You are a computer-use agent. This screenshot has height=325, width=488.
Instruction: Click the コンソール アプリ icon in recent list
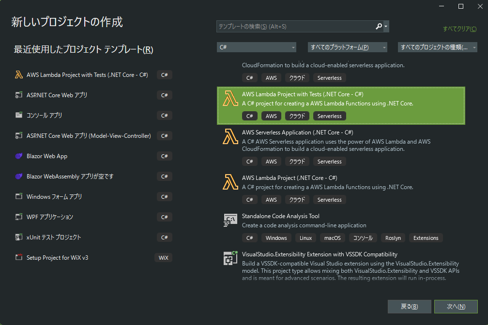[x=19, y=116]
